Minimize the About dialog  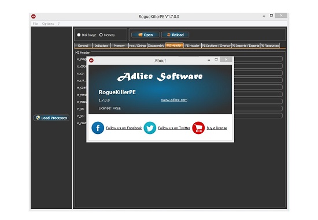coord(209,60)
